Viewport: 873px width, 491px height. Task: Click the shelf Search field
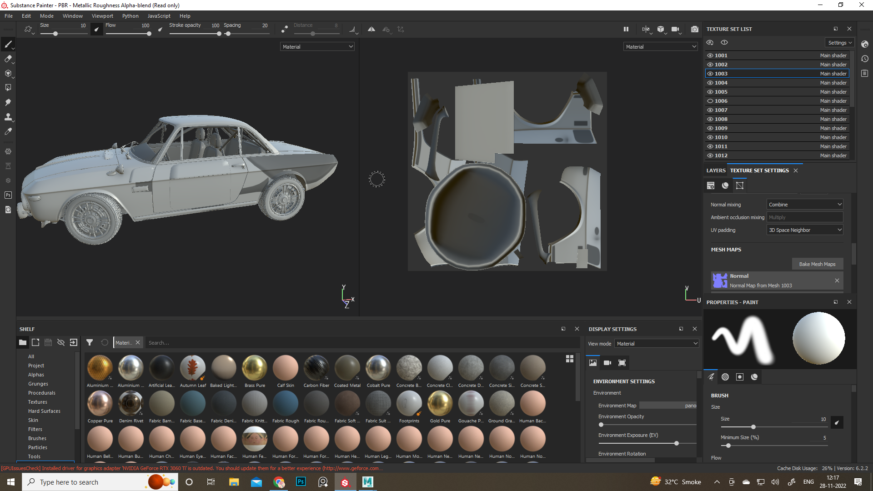(363, 343)
